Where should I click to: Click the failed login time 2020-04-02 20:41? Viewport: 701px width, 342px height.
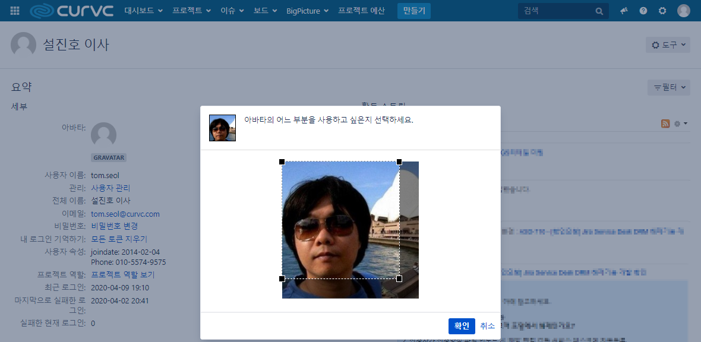(120, 301)
